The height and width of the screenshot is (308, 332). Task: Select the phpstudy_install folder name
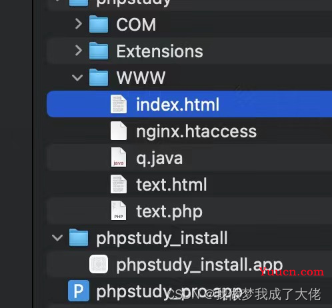point(162,239)
